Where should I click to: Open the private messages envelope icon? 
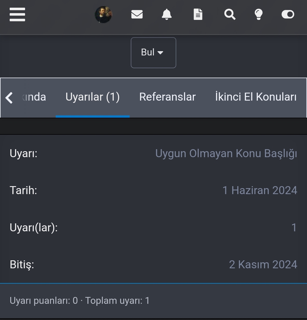137,14
